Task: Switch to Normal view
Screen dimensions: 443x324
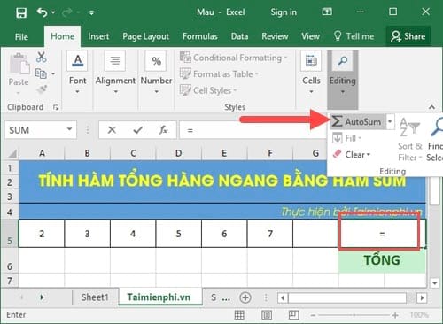Action: [x=239, y=315]
